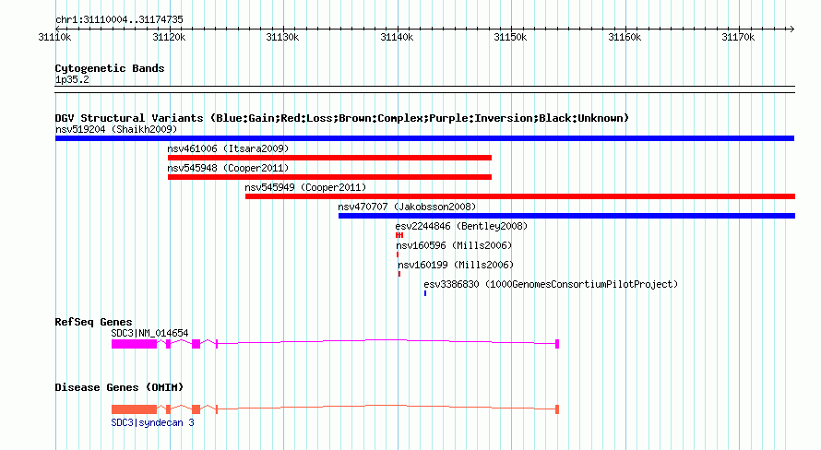The height and width of the screenshot is (450, 821).
Task: Click the Disease Genes (OMIM) track heading
Action: pos(119,387)
